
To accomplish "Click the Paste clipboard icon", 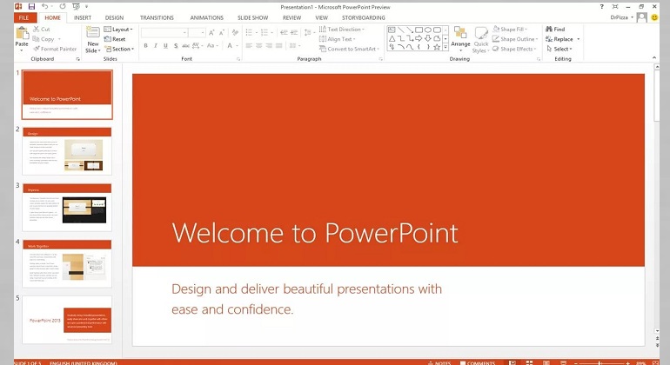I will [22, 33].
